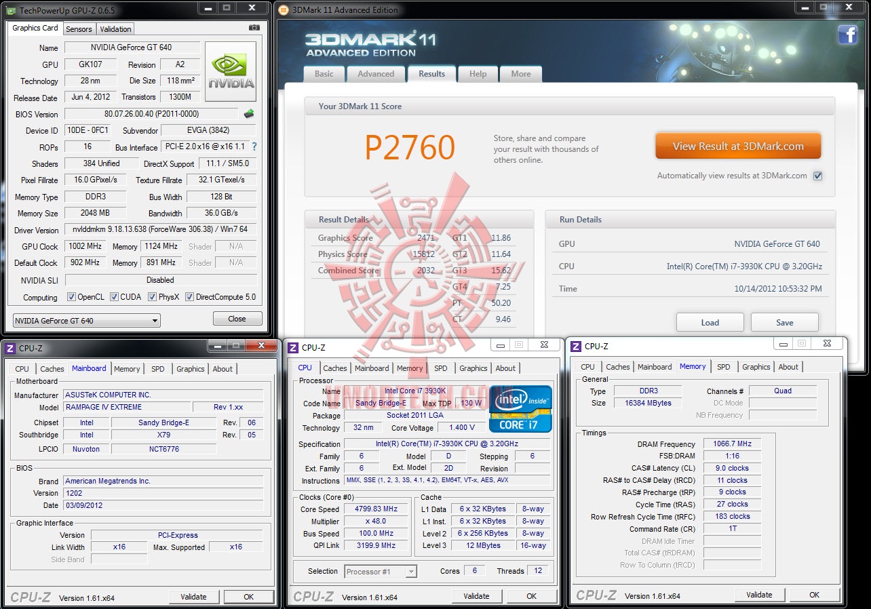
Task: Click Validate in CPU-Z processor window
Action: point(476,596)
